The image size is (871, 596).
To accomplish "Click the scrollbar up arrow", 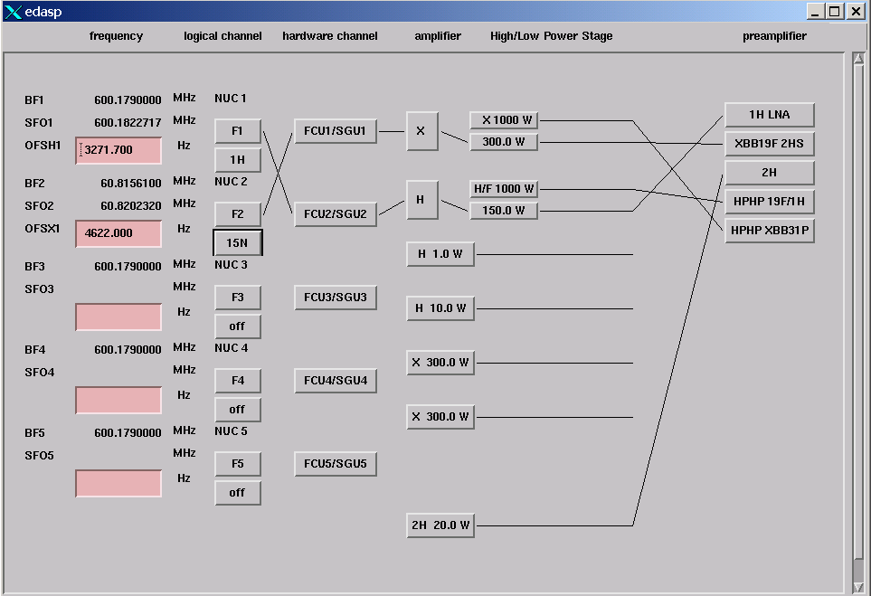I will pos(858,60).
